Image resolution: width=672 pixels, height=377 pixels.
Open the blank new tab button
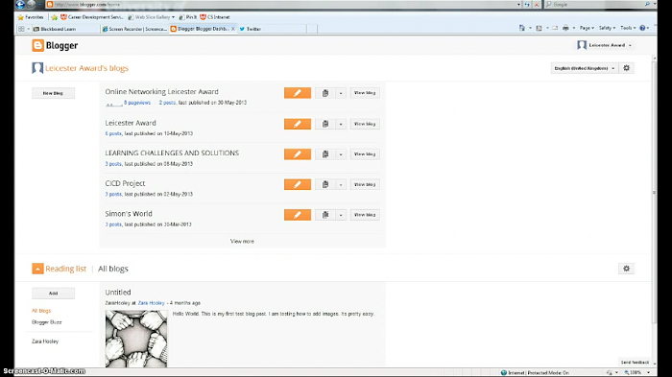(x=312, y=29)
